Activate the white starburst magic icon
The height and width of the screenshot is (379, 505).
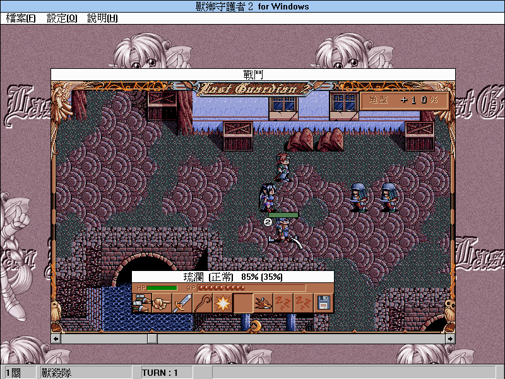tap(223, 303)
